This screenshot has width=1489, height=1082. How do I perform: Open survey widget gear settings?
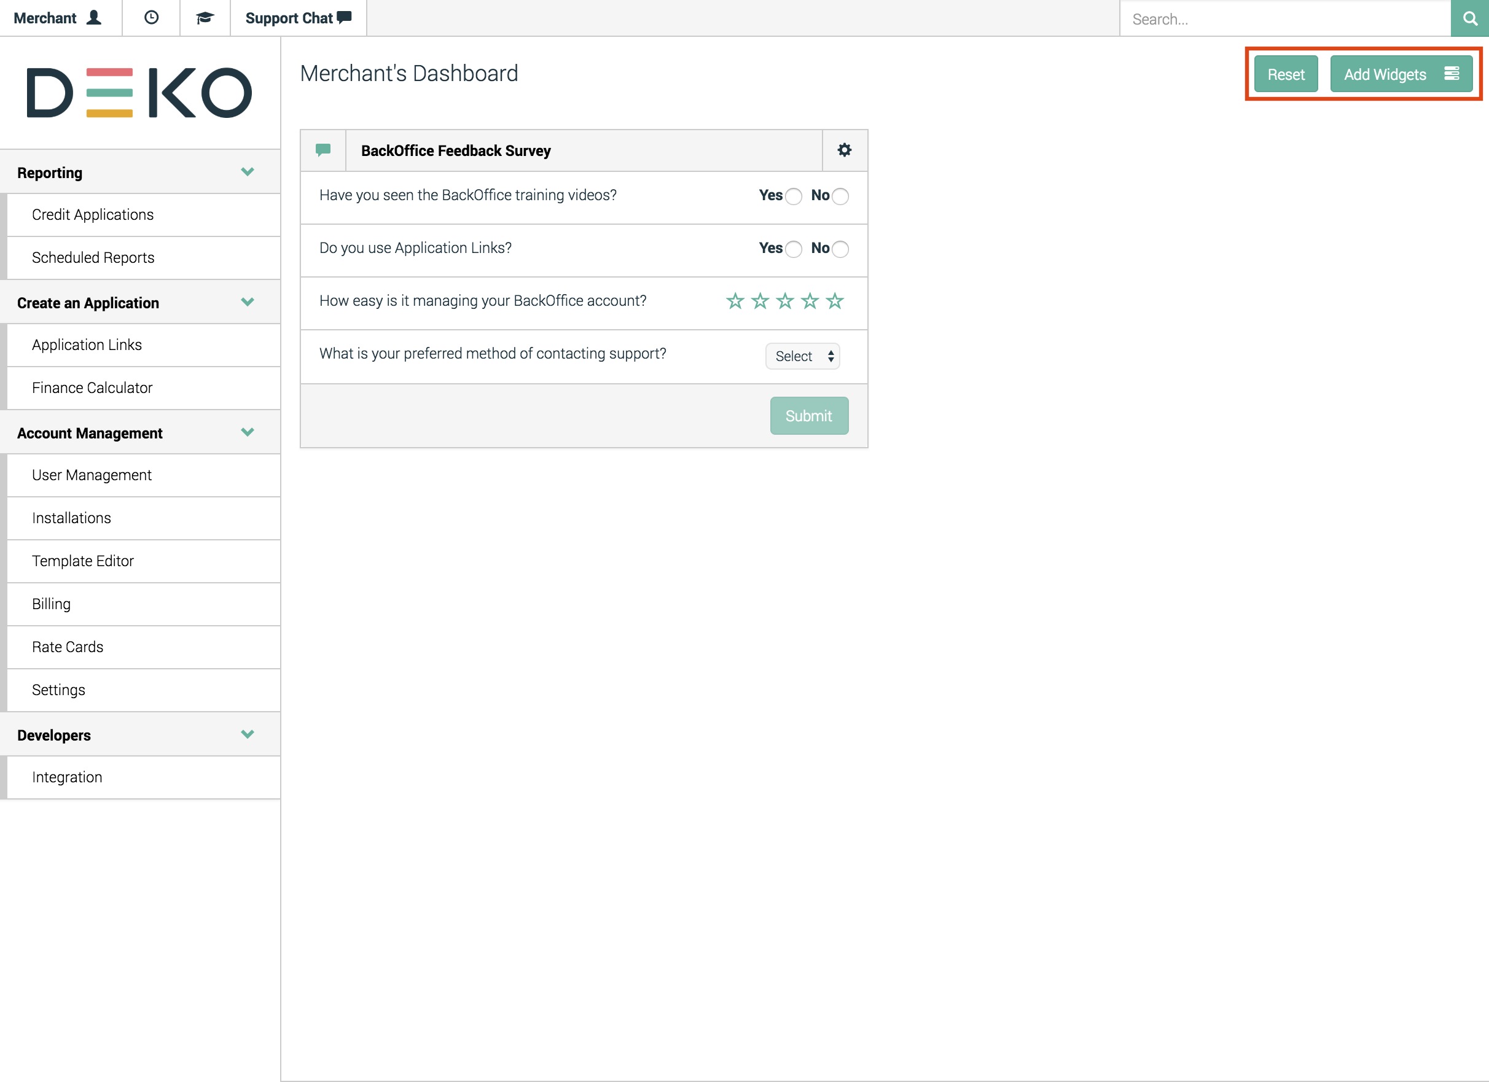pyautogui.click(x=844, y=150)
